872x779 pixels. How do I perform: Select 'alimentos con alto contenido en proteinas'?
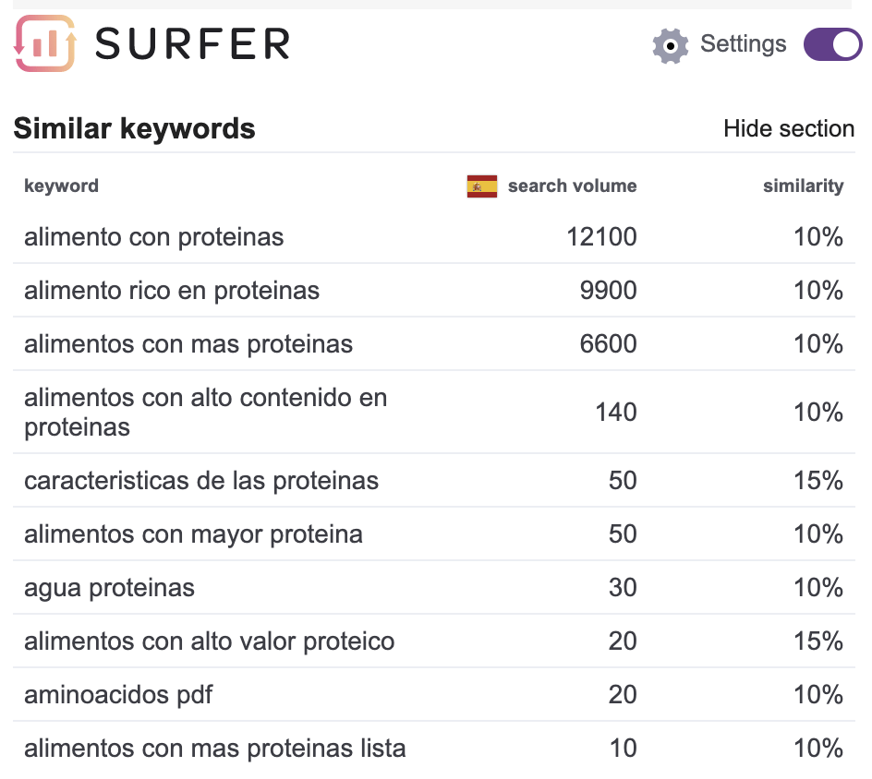205,413
